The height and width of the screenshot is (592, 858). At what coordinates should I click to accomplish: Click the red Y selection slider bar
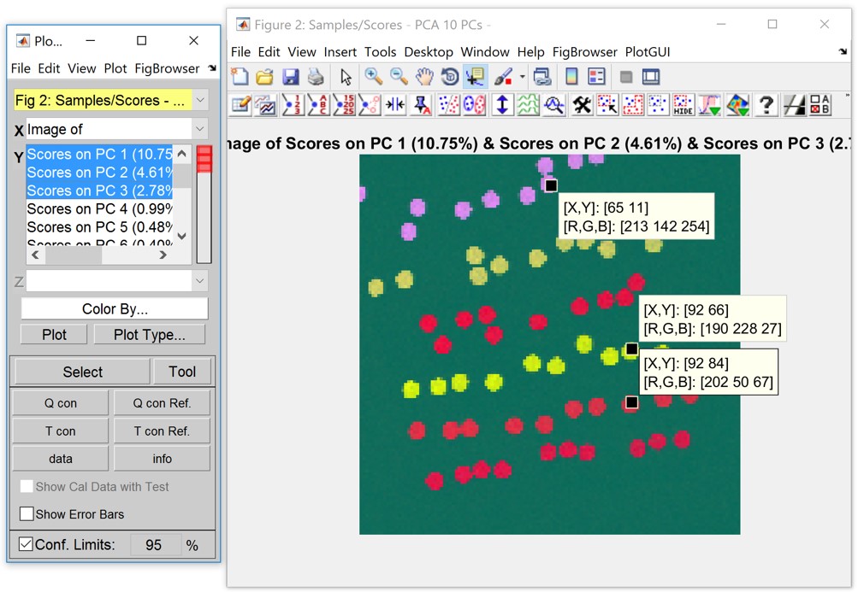pos(204,160)
